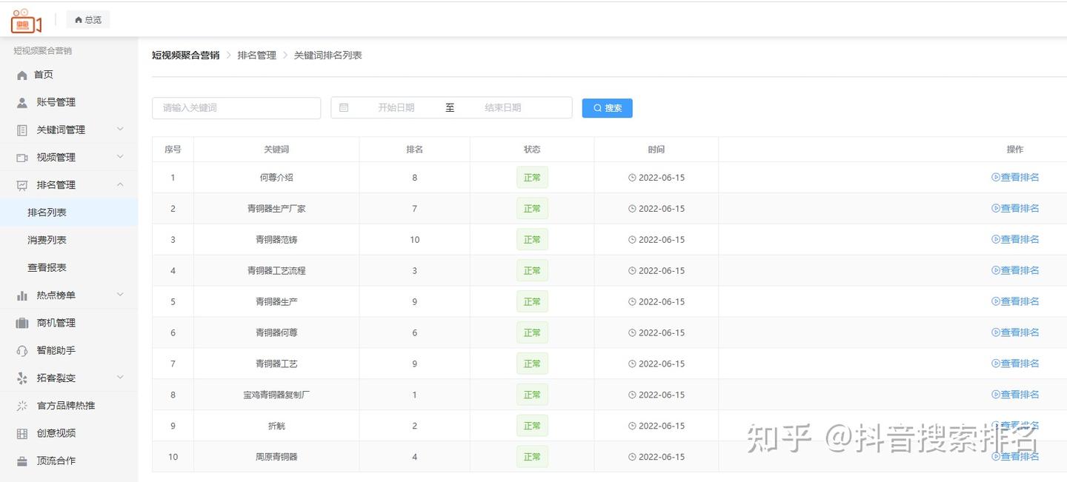Viewport: 1067px width, 482px height.
Task: Switch to the 总览 tab
Action: (88, 20)
